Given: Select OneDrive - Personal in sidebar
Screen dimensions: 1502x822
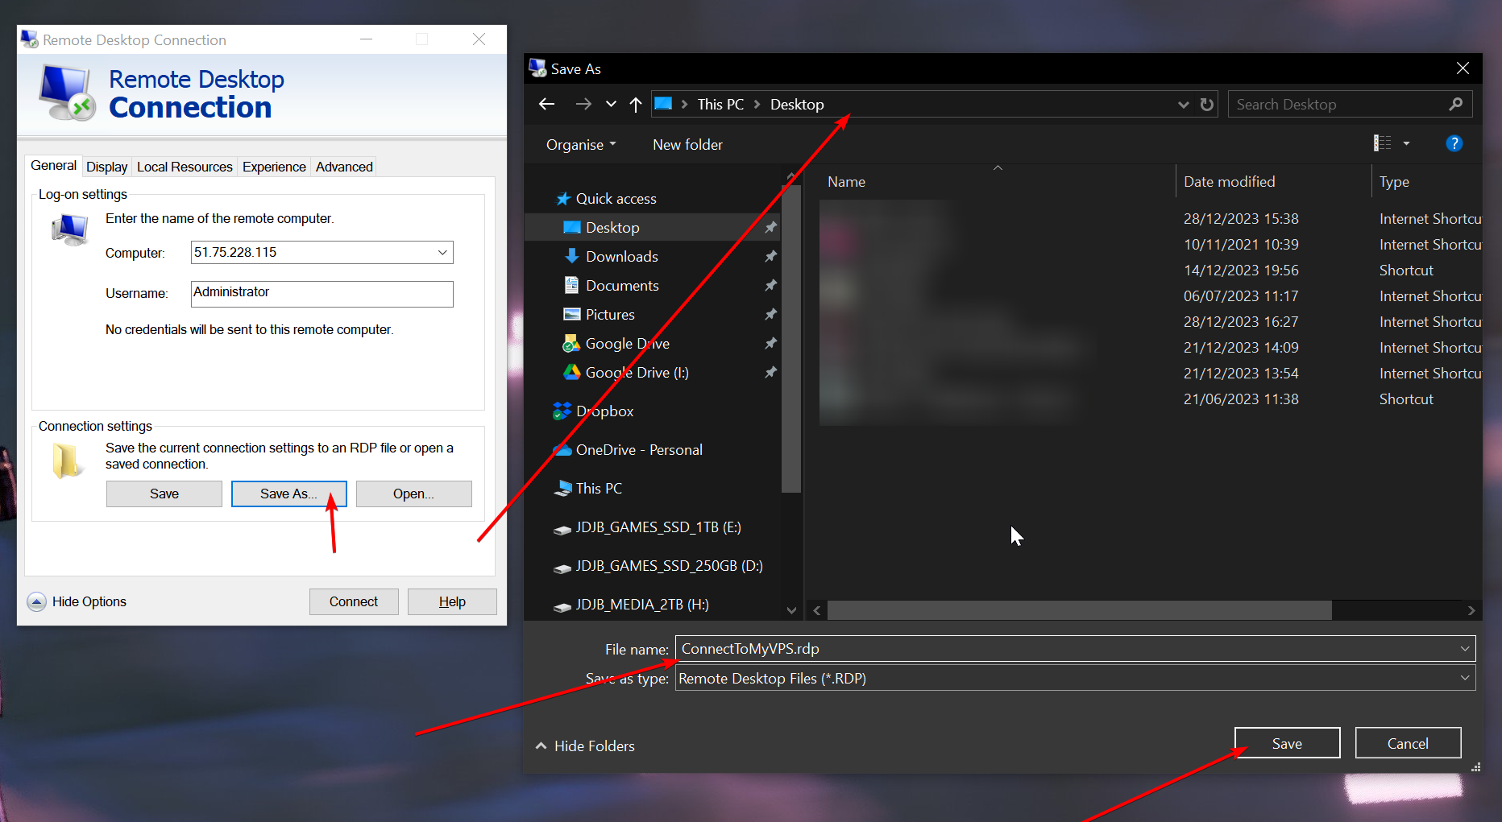Looking at the screenshot, I should (638, 450).
